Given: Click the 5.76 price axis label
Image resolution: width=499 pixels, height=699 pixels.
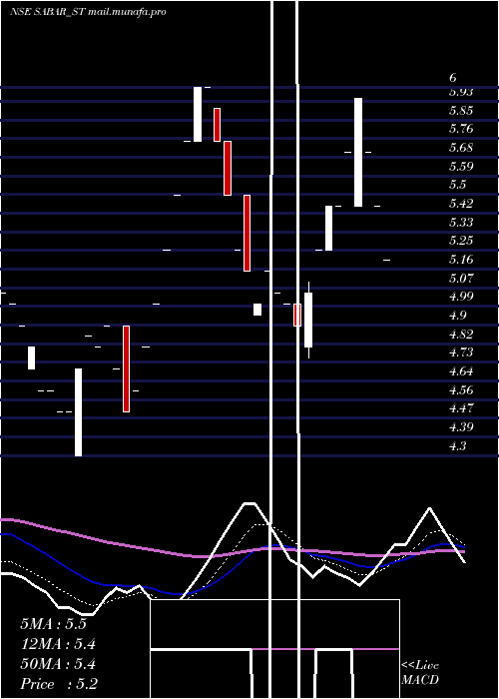Looking at the screenshot, I should [x=461, y=129].
